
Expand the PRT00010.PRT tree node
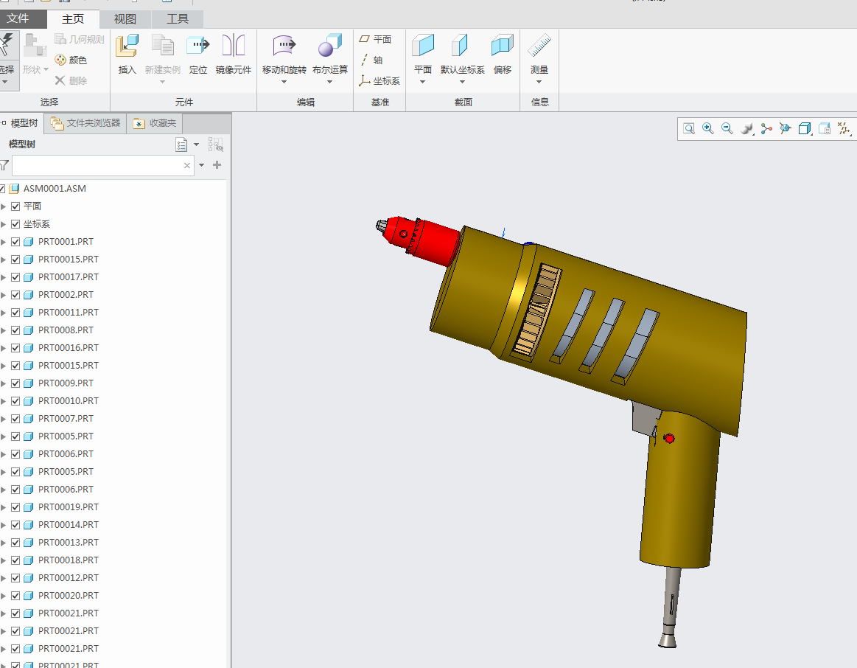click(x=3, y=400)
